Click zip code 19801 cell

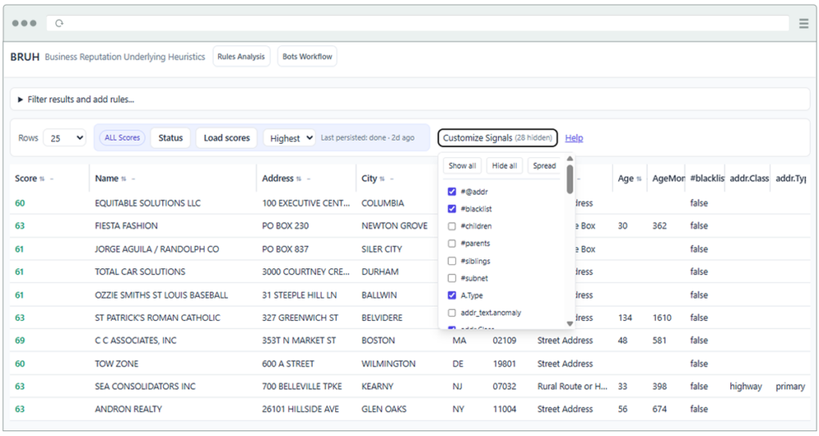coord(505,363)
